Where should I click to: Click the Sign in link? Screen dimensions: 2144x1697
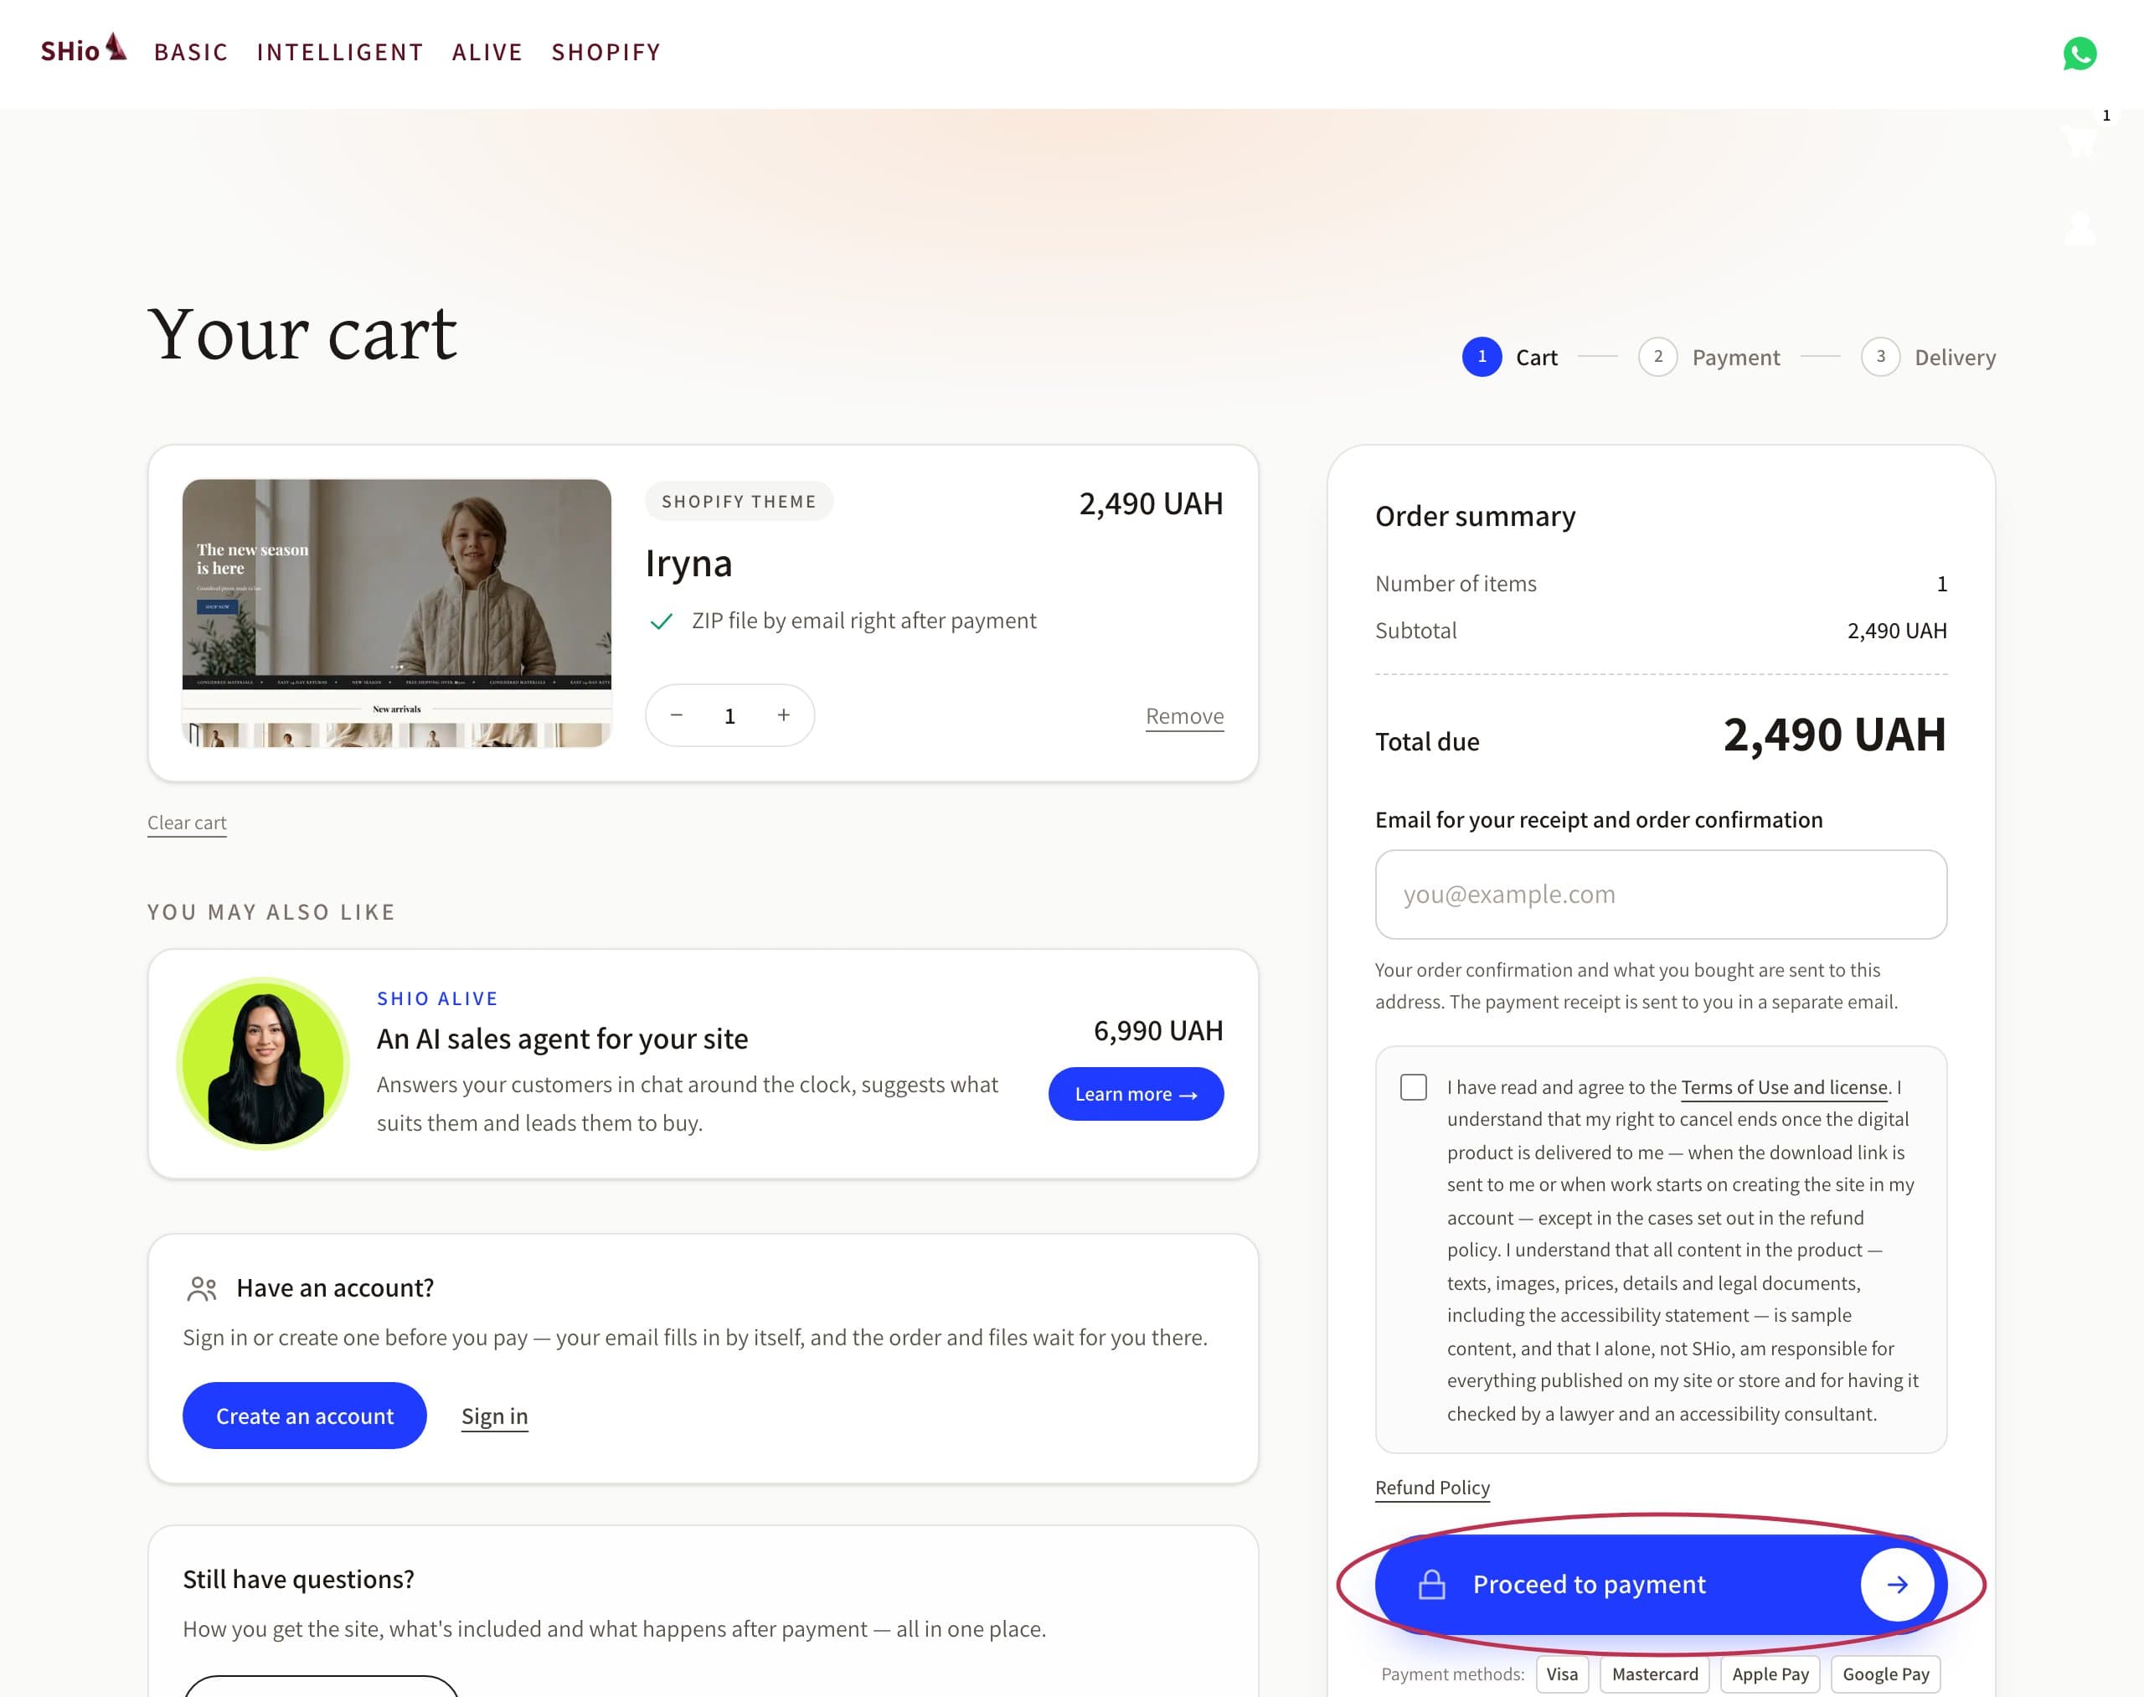495,1416
